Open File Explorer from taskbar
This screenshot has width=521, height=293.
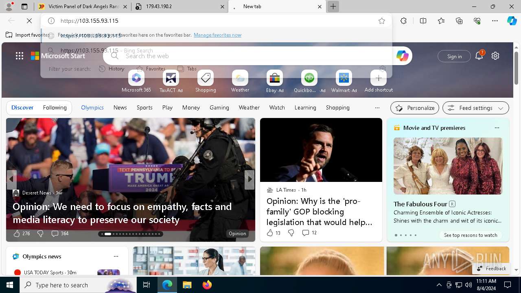point(187,285)
